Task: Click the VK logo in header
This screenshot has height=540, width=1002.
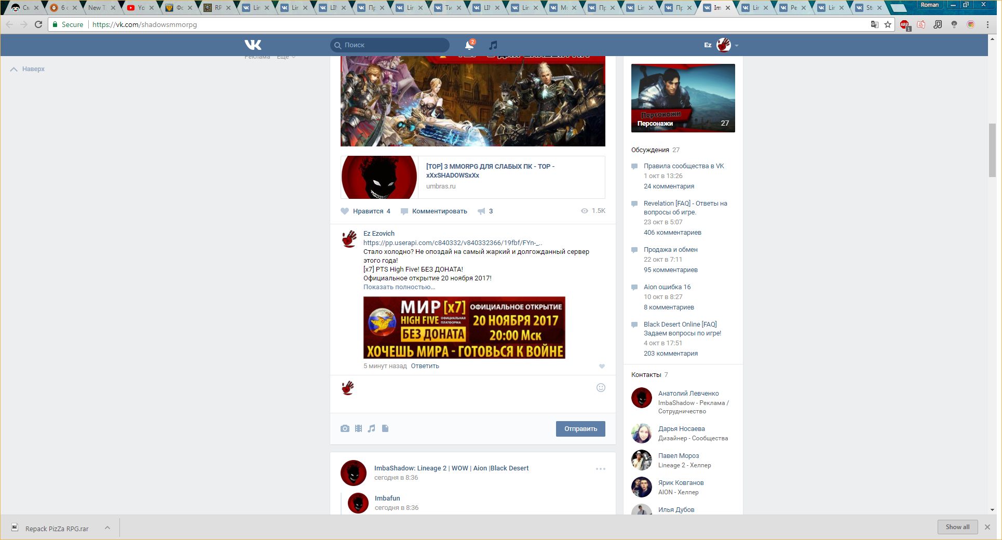Action: [253, 45]
